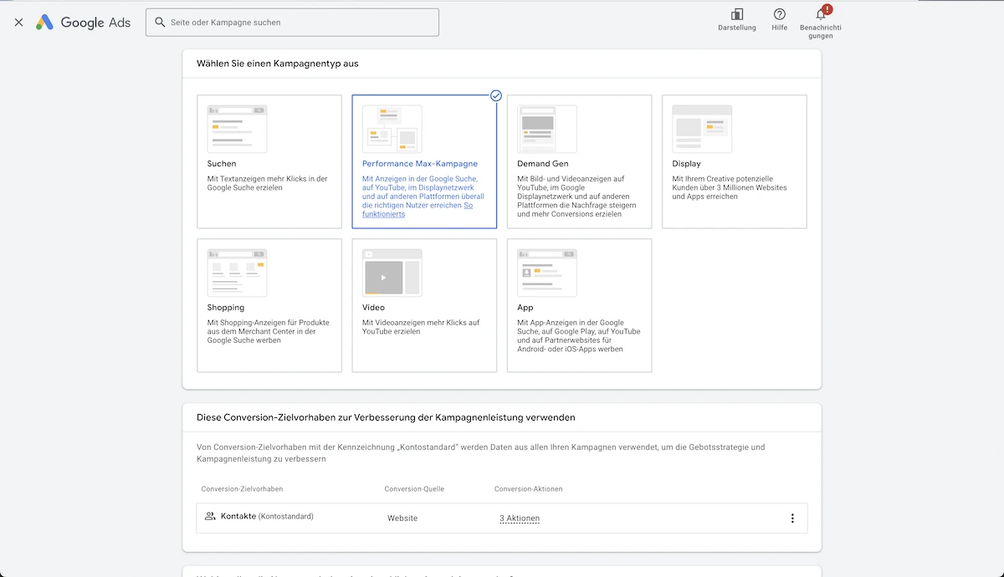
Task: Open the Benachrichtigungen bell icon
Action: coord(821,15)
